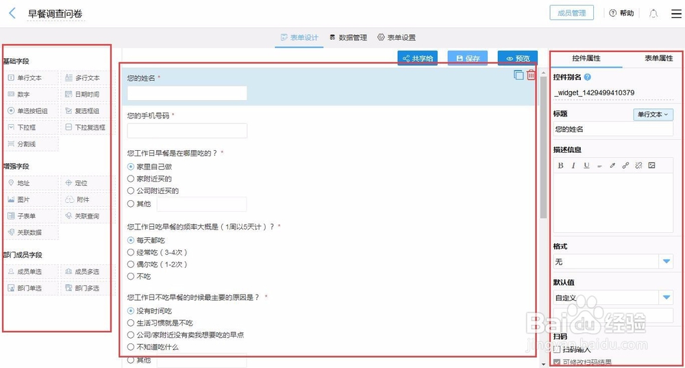The height and width of the screenshot is (368, 685).
Task: Add a 关联数据 field
Action: point(32,232)
